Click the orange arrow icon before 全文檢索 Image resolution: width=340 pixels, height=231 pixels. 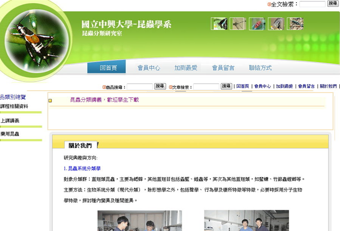pyautogui.click(x=269, y=5)
